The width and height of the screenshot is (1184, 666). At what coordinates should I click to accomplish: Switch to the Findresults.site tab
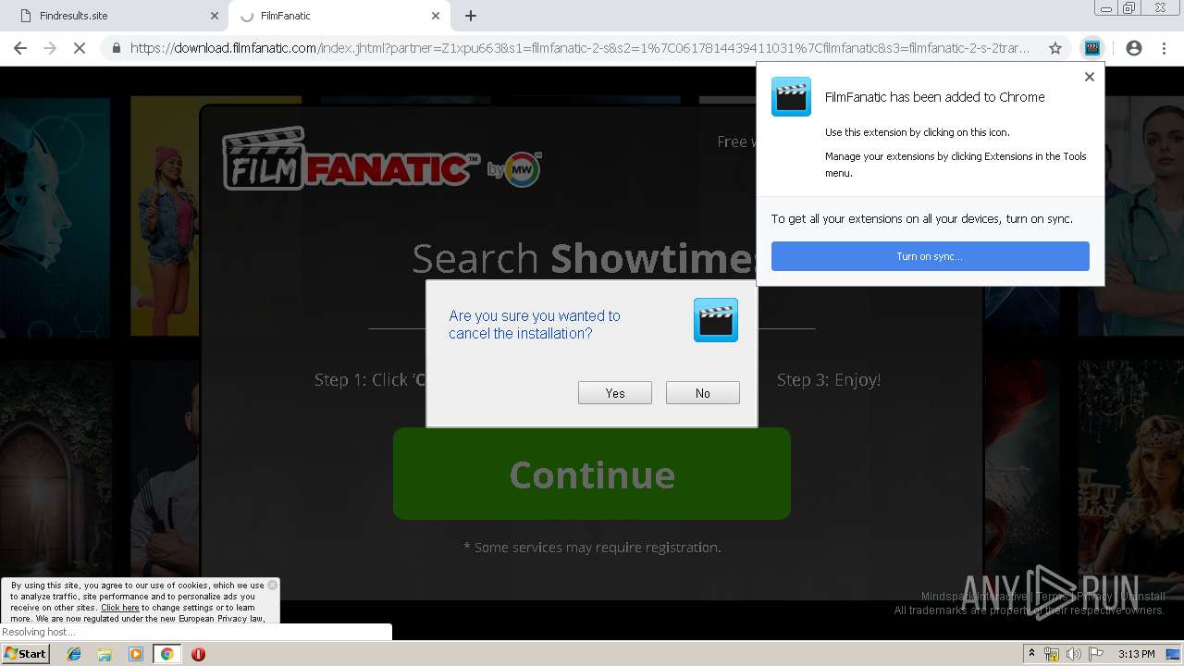[x=115, y=16]
